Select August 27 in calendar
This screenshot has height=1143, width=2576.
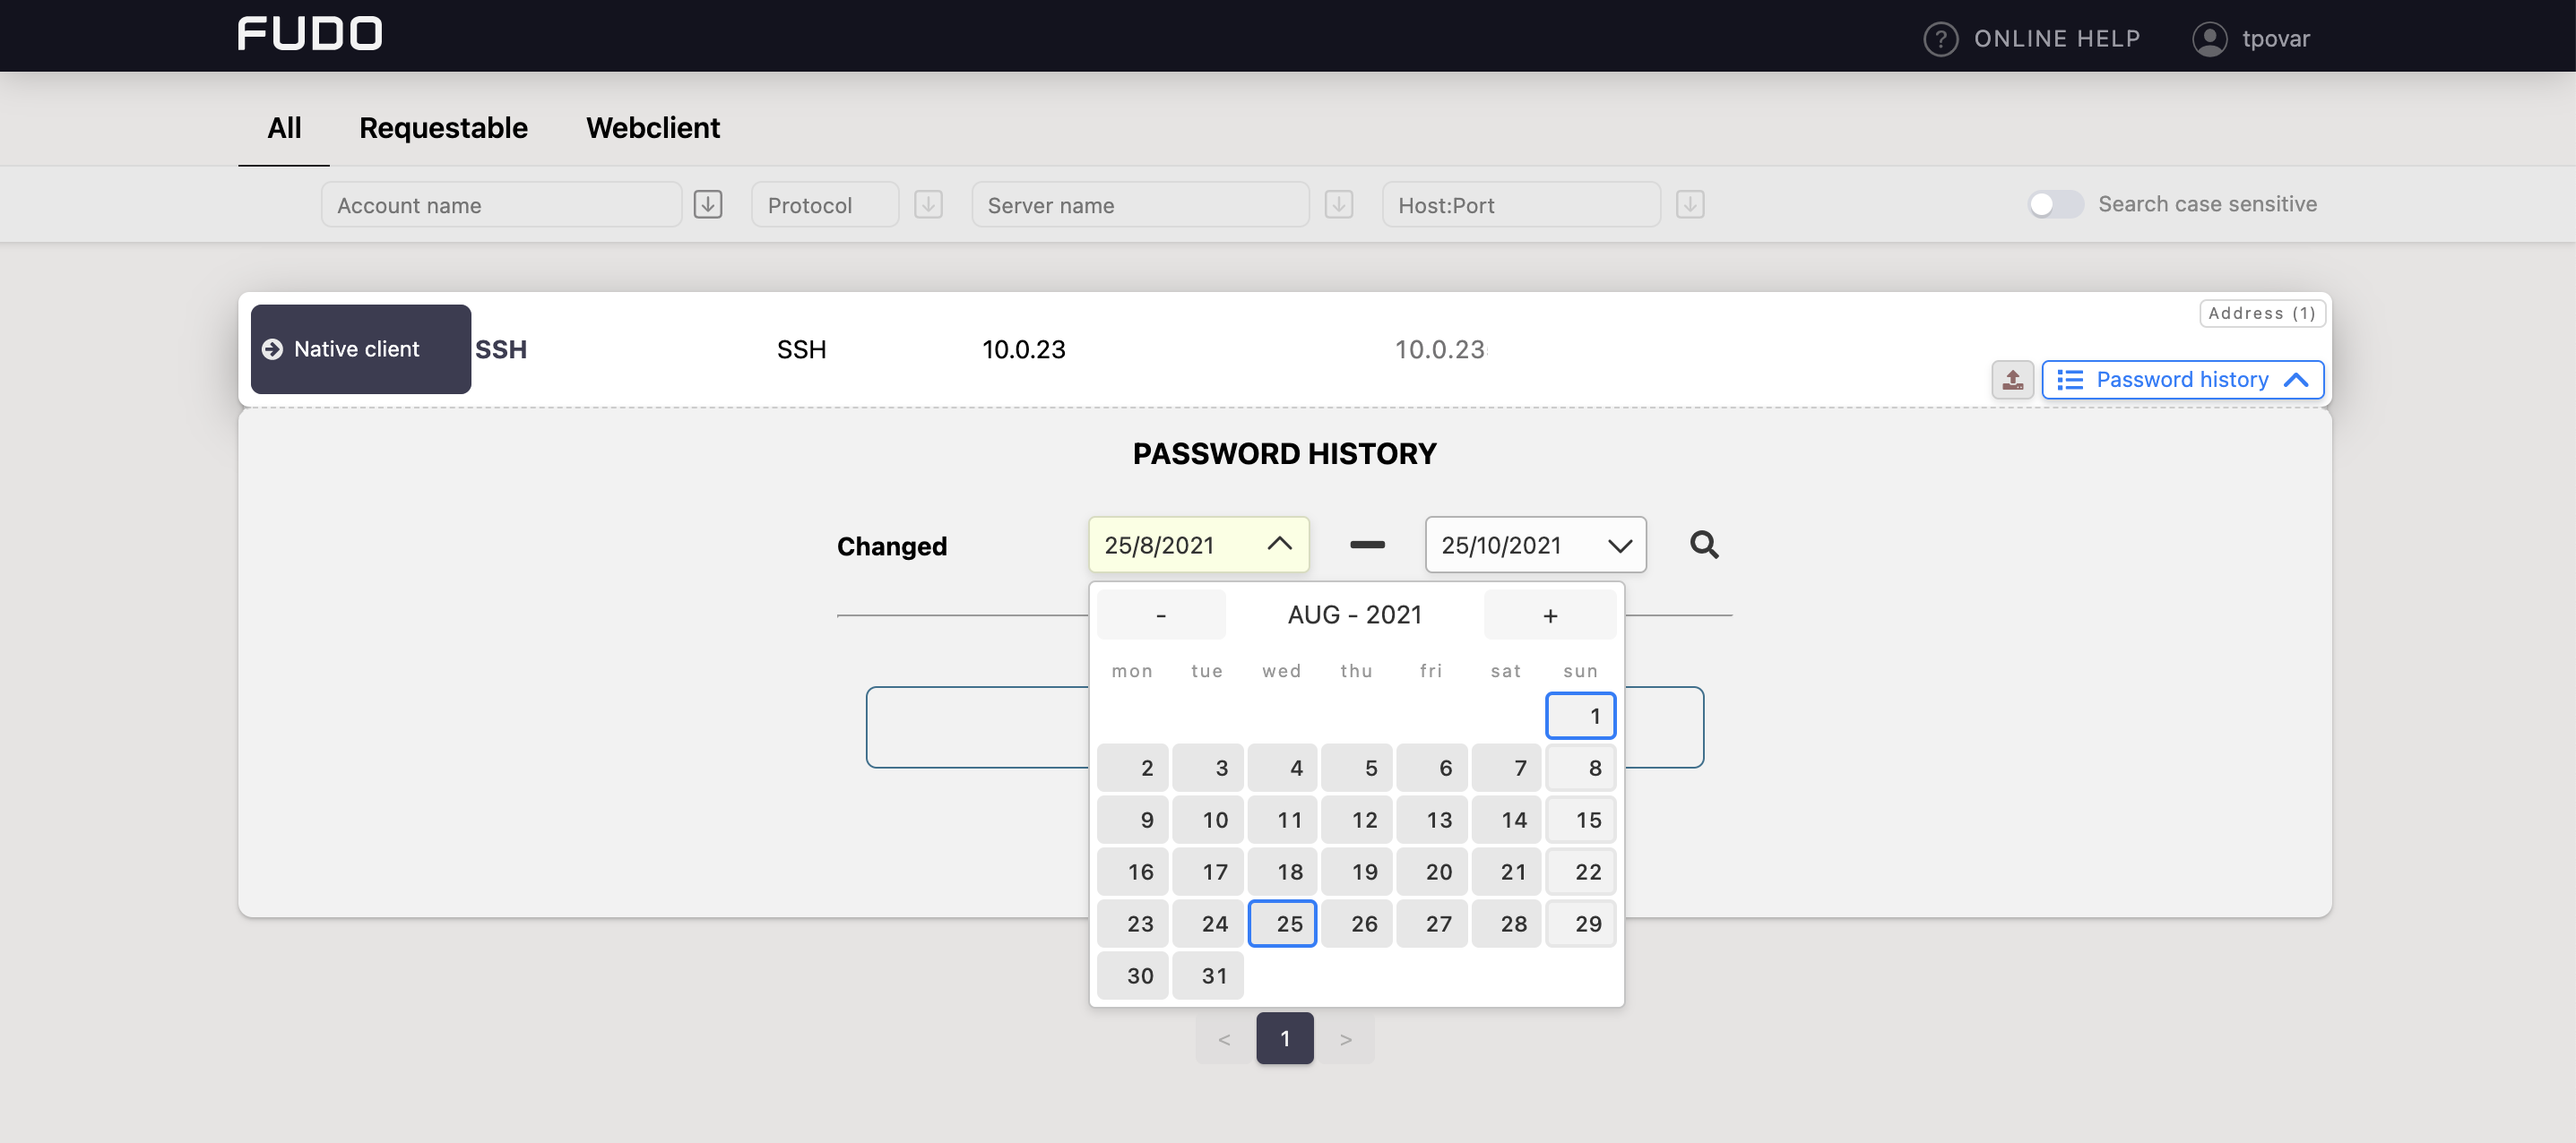1432,924
